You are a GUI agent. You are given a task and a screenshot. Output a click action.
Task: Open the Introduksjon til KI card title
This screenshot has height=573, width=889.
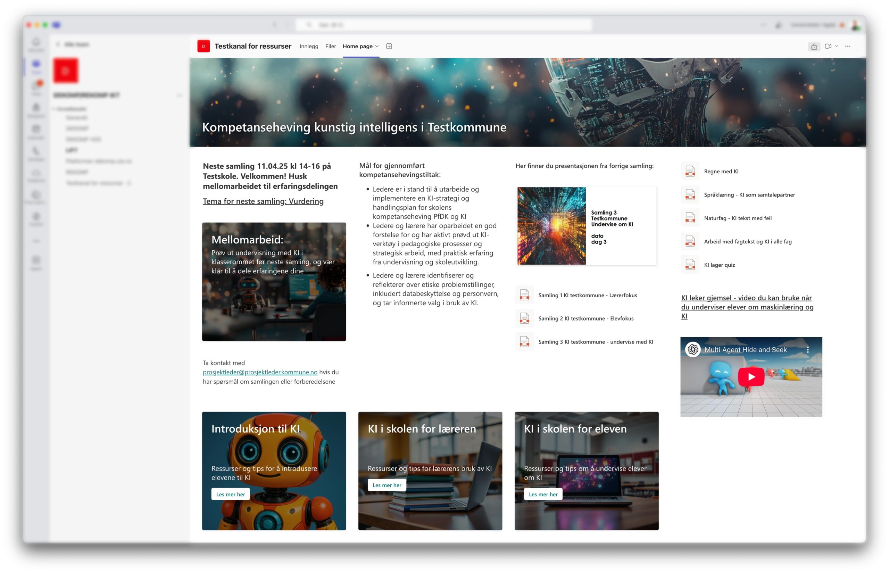[256, 429]
